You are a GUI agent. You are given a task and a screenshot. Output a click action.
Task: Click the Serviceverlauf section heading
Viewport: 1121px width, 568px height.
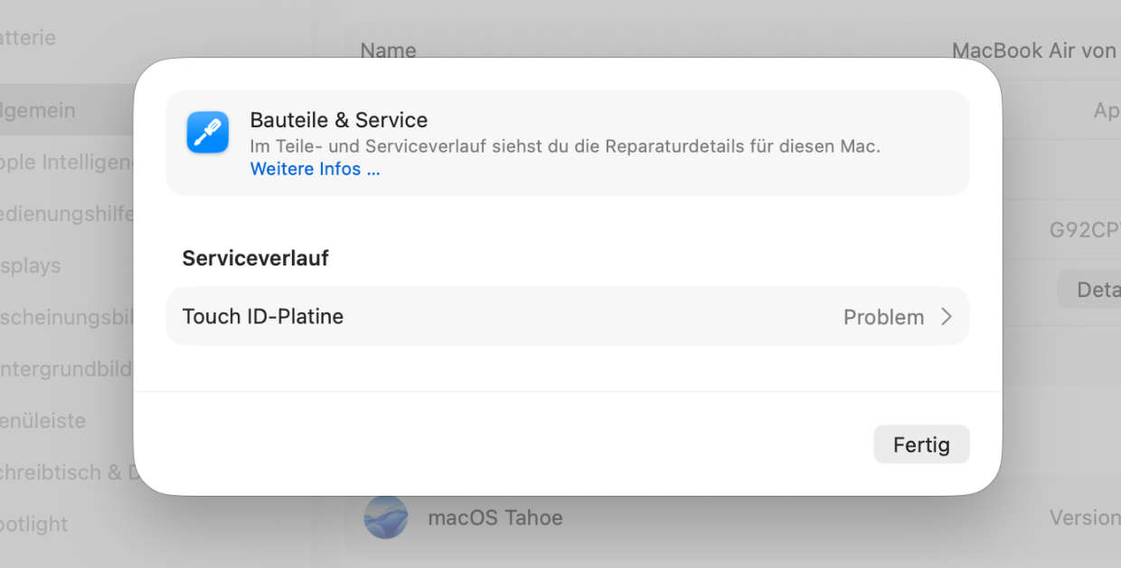[255, 258]
